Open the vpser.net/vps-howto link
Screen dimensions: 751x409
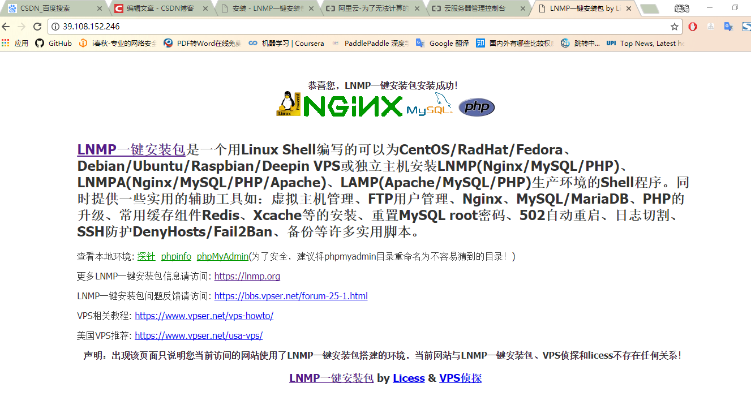click(204, 316)
